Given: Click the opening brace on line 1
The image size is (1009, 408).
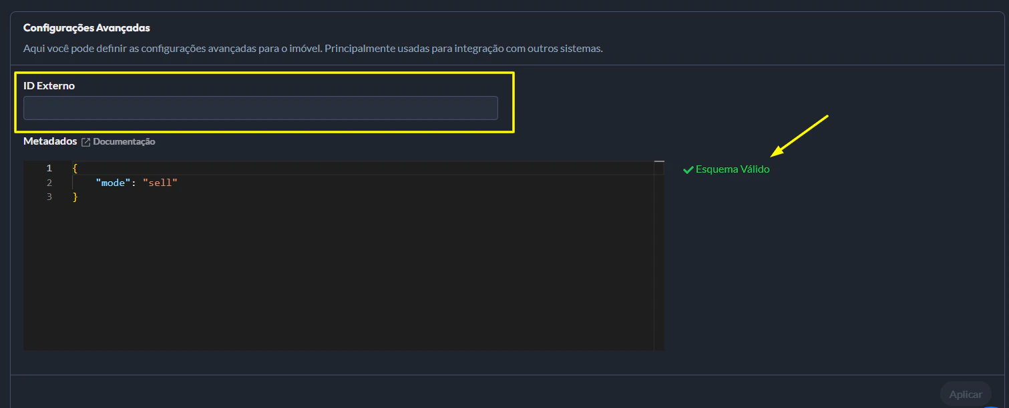Looking at the screenshot, I should click(73, 168).
